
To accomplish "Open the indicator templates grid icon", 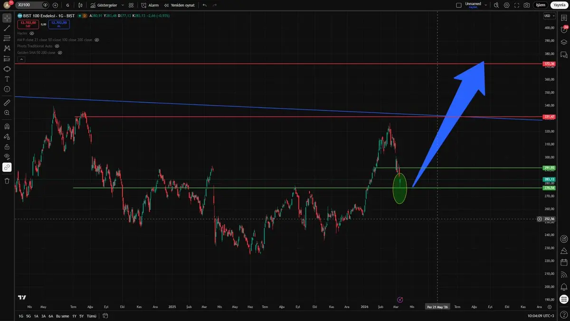I will pos(131,5).
